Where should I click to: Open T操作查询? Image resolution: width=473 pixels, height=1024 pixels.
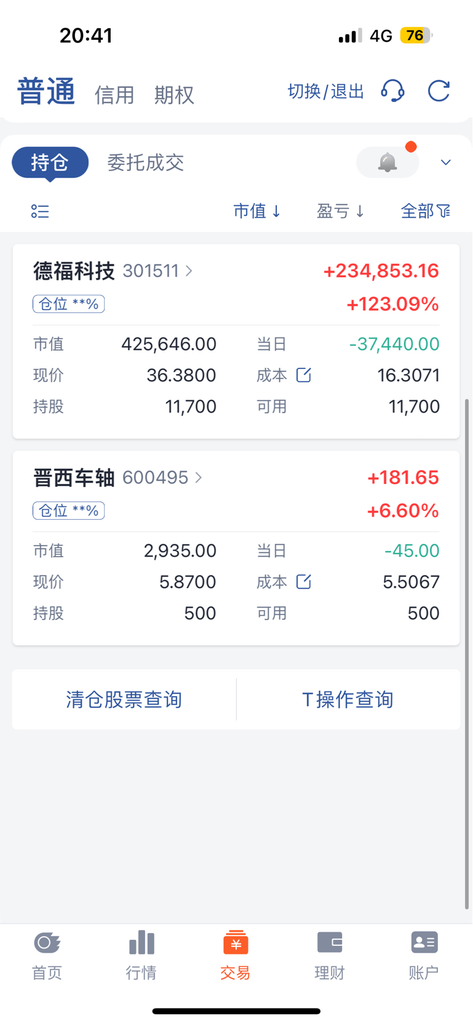[348, 699]
